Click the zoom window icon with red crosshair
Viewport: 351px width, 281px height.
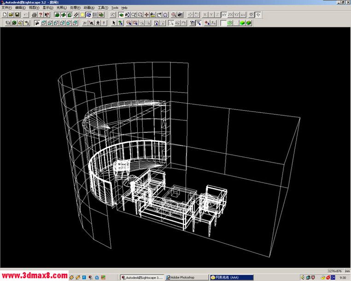[x=174, y=15]
